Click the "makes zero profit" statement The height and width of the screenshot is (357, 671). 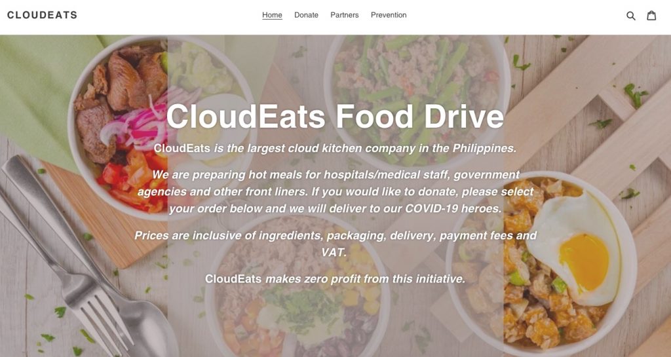click(335, 279)
